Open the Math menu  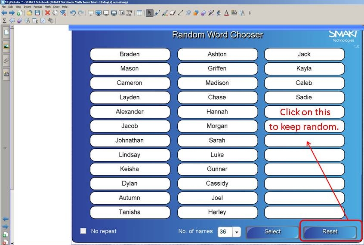(x=48, y=7)
